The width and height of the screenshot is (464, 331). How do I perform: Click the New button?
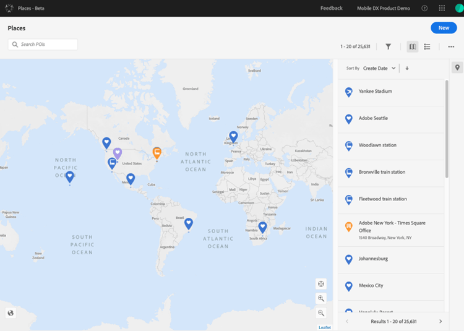[x=444, y=28]
